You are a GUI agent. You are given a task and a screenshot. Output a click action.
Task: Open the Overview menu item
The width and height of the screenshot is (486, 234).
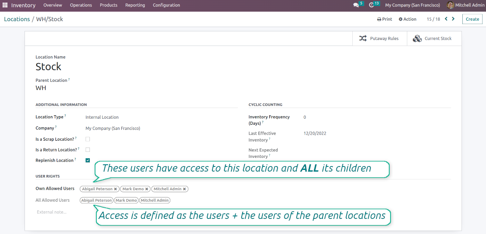click(53, 5)
